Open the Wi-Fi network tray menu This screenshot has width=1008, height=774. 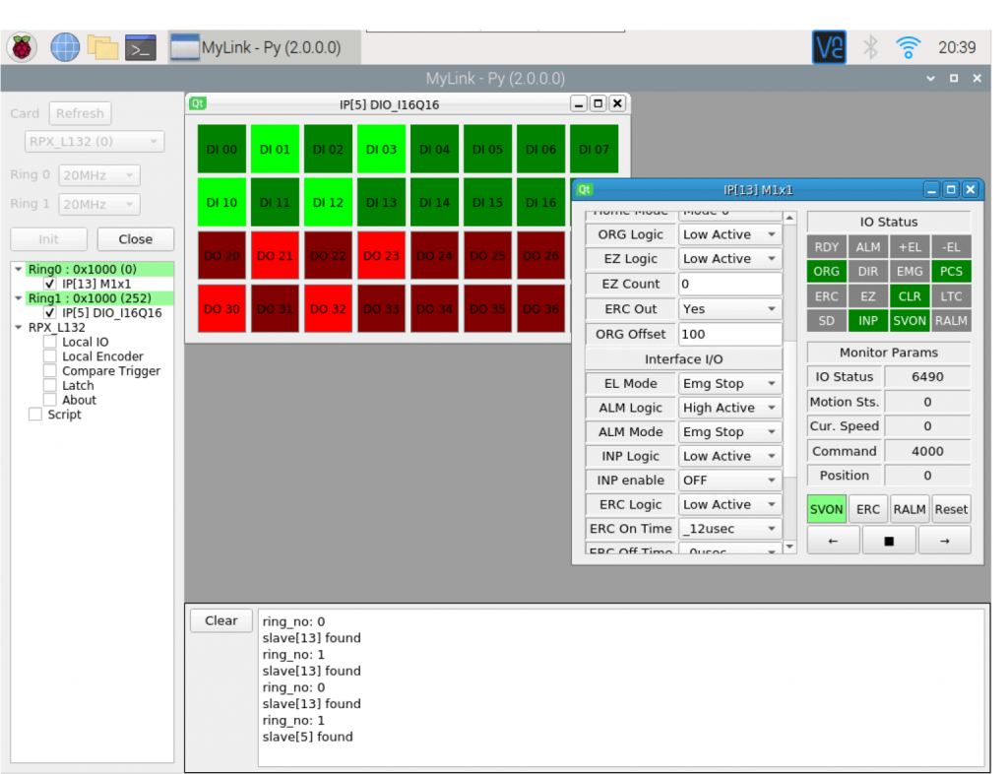[x=909, y=47]
